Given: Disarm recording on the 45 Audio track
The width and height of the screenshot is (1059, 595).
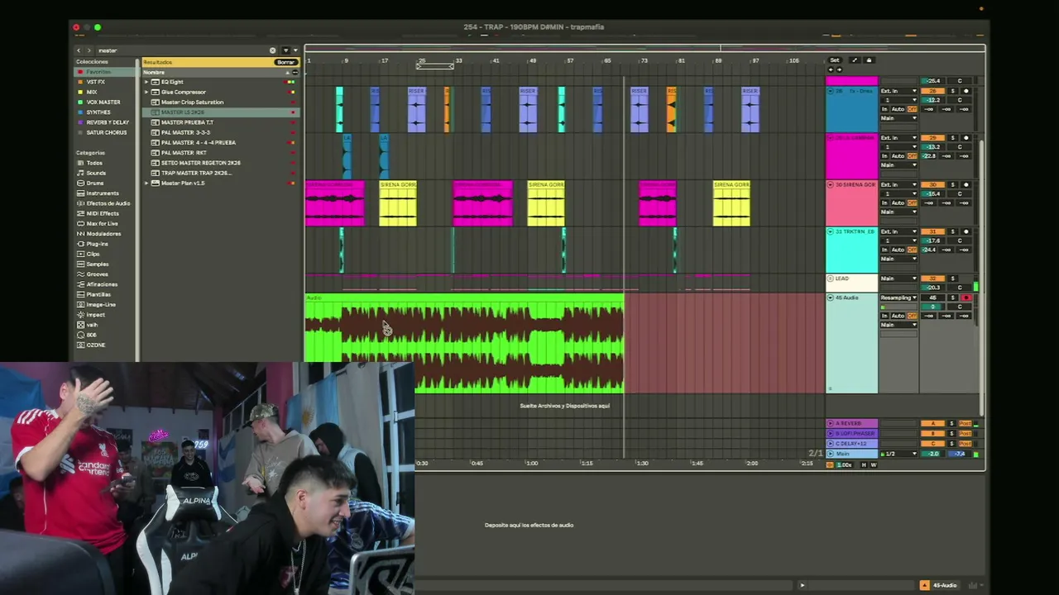Looking at the screenshot, I should click(966, 297).
